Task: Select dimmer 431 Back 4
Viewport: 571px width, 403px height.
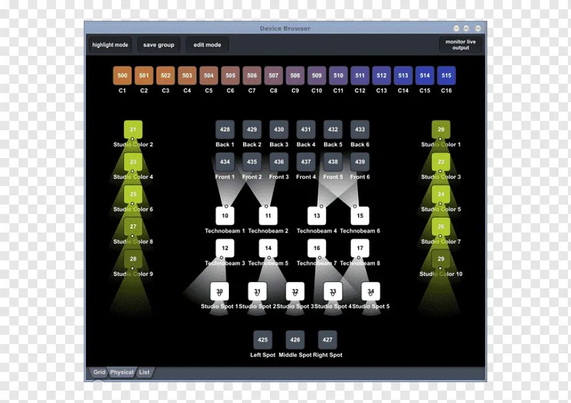Action: click(x=306, y=130)
